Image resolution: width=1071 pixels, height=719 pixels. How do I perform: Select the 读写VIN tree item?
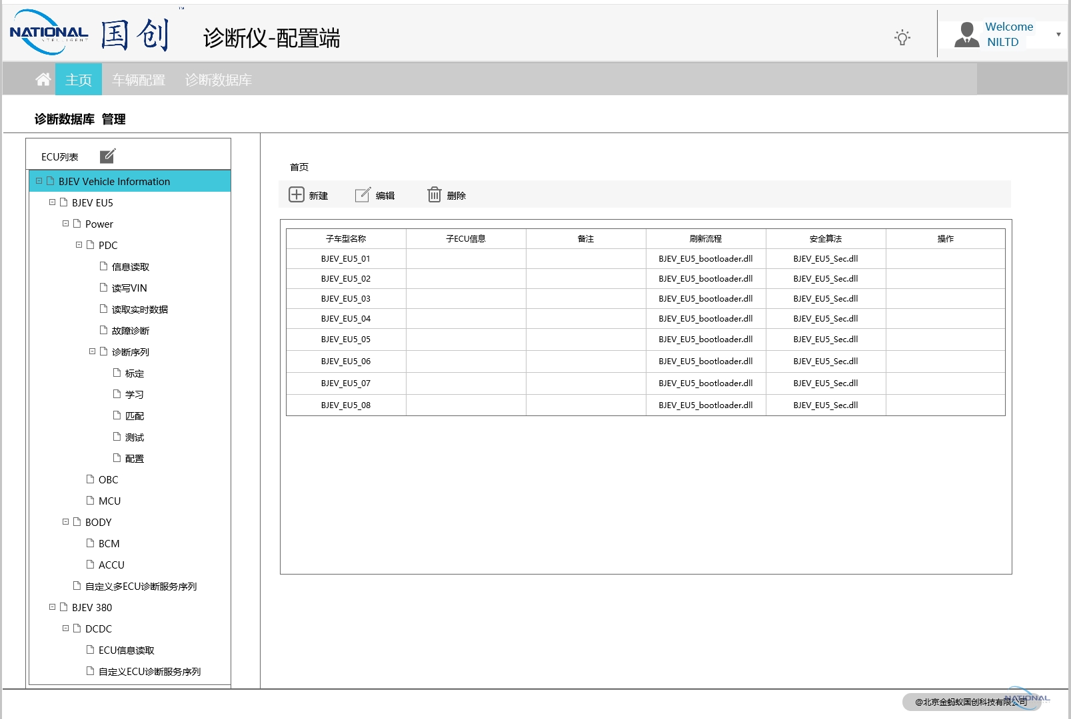pos(129,288)
